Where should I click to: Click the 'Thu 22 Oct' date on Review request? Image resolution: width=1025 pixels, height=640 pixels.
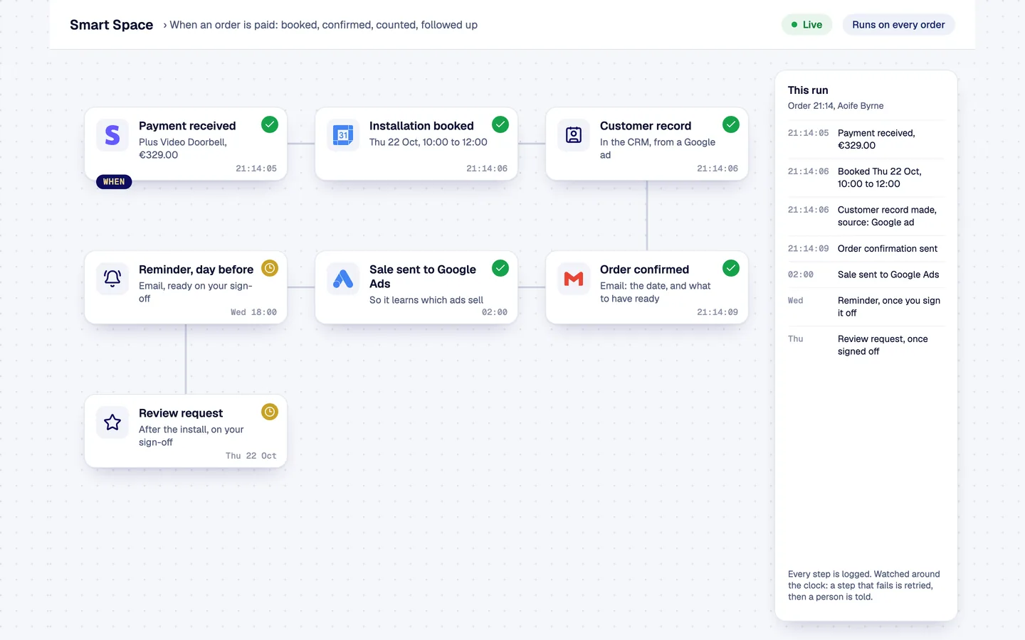251,456
